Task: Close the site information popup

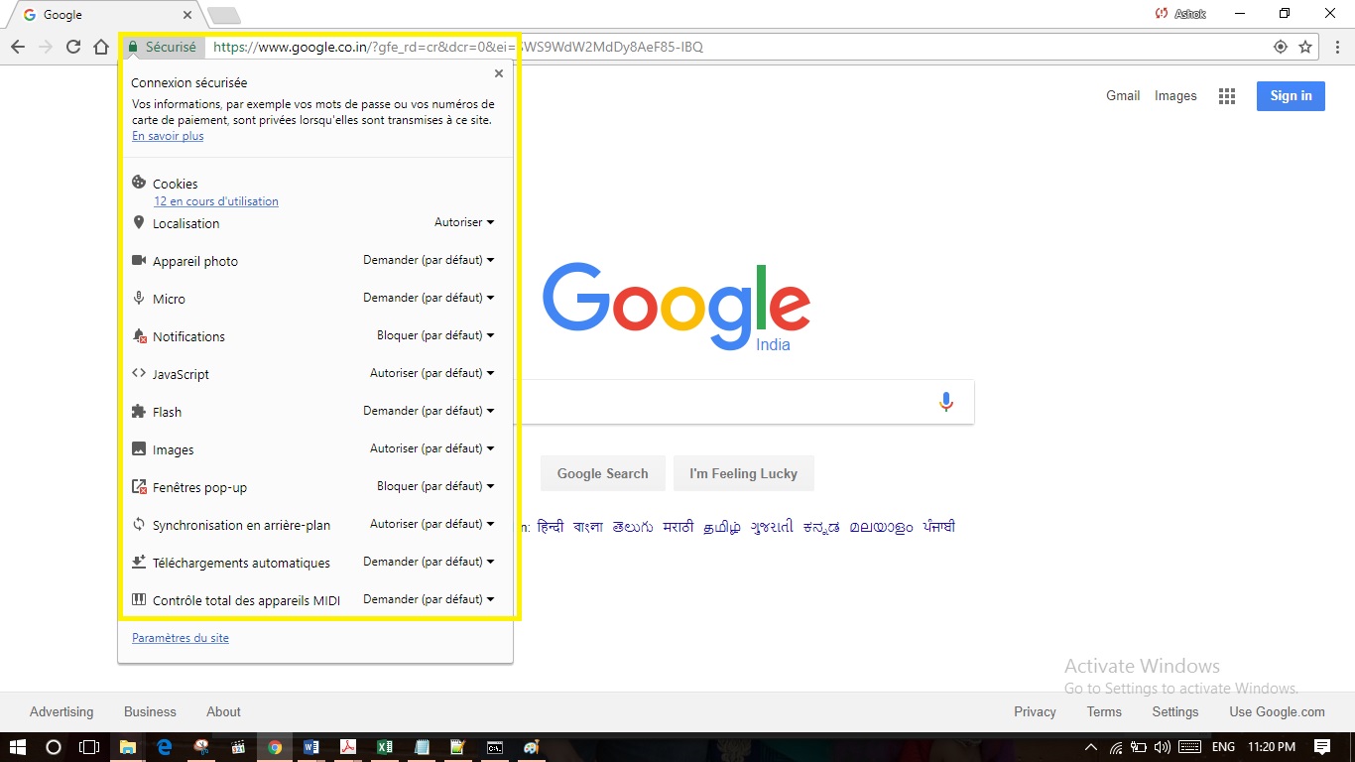Action: tap(499, 73)
